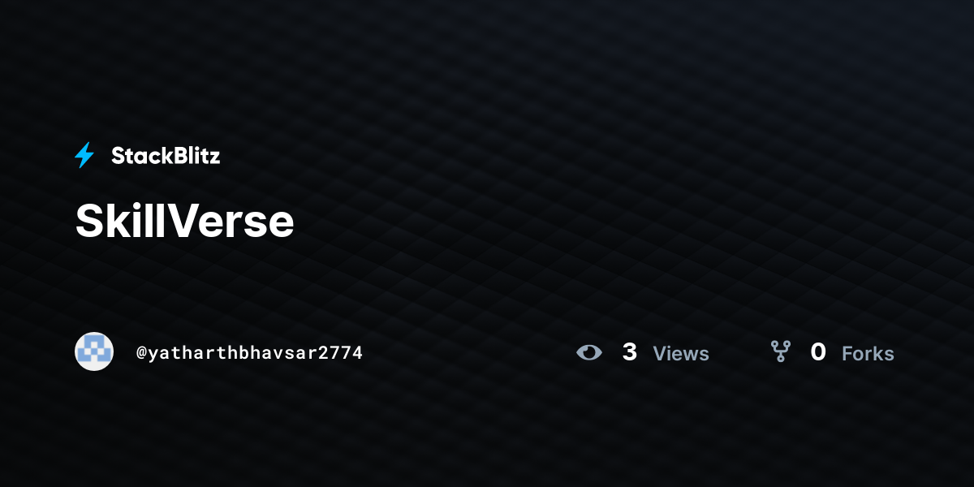Select the fork count number 0
974x487 pixels.
coord(818,352)
